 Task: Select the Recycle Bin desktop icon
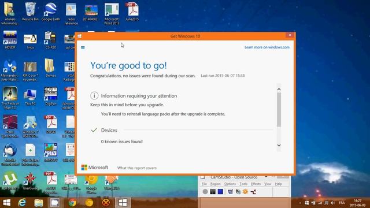(30, 12)
